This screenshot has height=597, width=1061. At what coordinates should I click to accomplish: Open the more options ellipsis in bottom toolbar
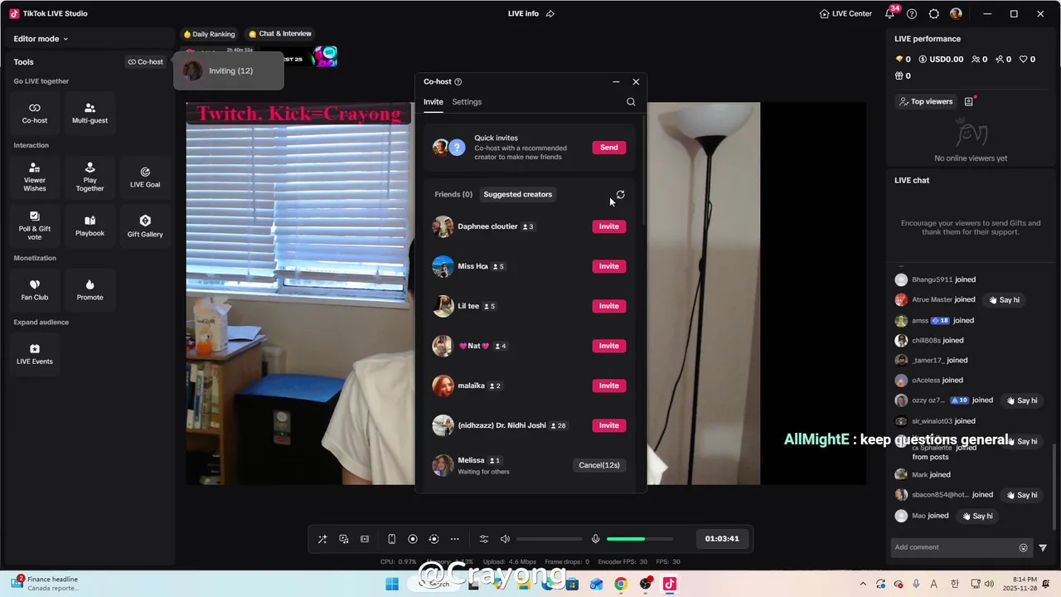[x=454, y=539]
